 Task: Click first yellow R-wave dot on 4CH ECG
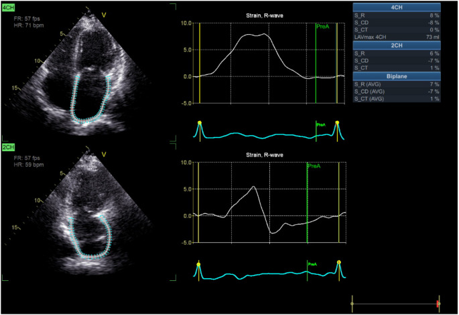(x=199, y=122)
